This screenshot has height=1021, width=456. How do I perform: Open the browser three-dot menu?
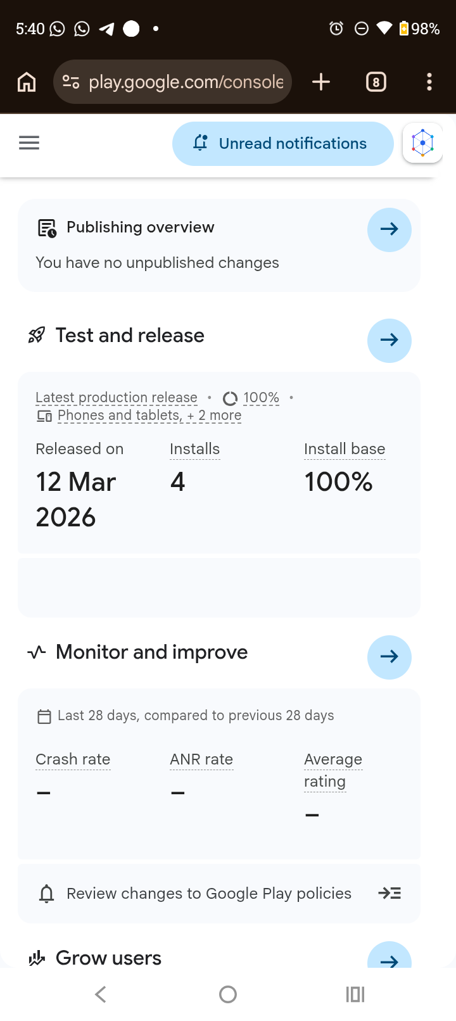(429, 82)
